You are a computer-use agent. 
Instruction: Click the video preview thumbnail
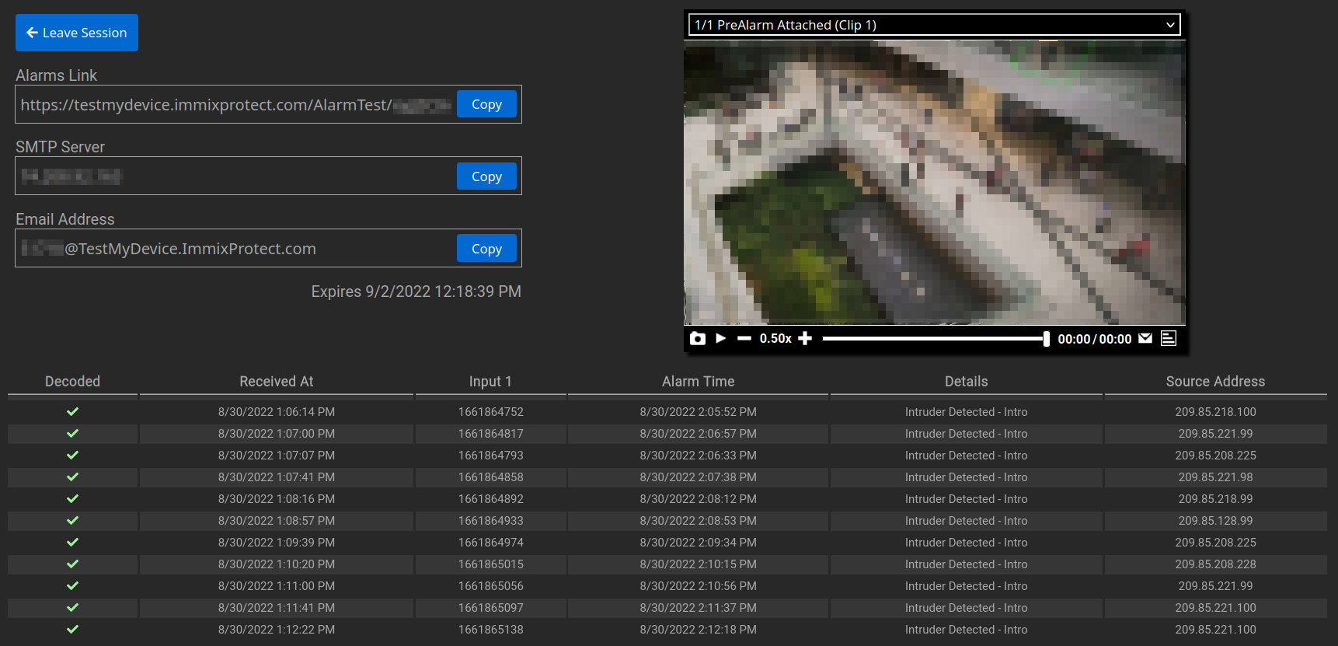(x=934, y=183)
